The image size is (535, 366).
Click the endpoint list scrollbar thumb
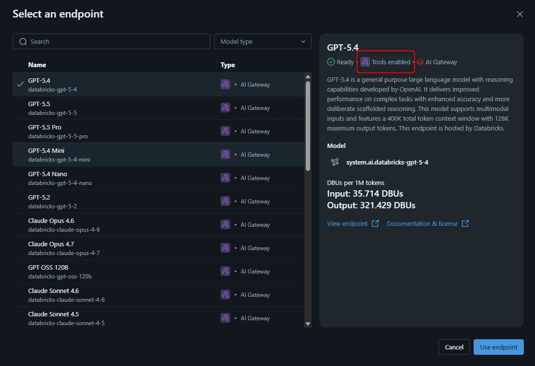pos(308,126)
